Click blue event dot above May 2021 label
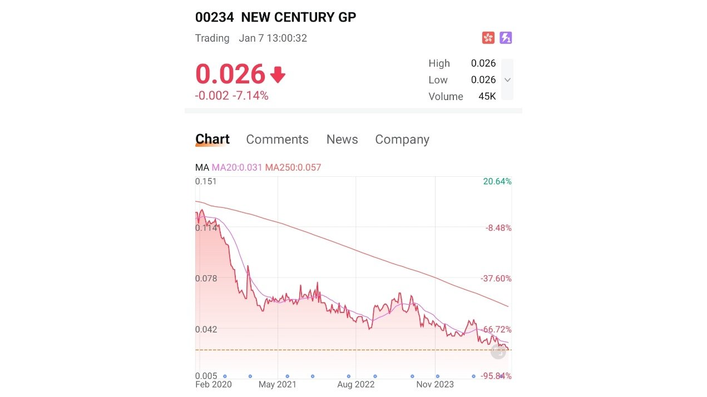This screenshot has height=397, width=707. 288,376
